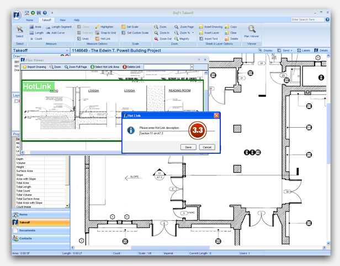The height and width of the screenshot is (266, 340).
Task: Choose the Length measure tool
Action: pos(36,32)
